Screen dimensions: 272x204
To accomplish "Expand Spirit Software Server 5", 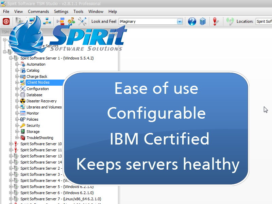I will (11, 187).
